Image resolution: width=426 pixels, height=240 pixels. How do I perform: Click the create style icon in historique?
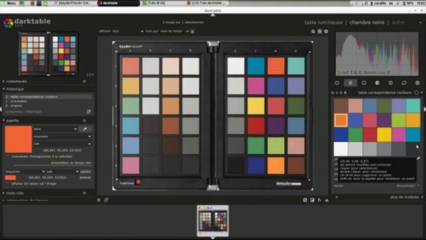[88, 111]
